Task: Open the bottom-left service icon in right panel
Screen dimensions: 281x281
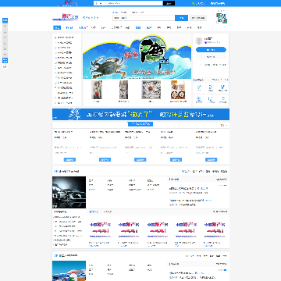Action: tap(199, 99)
